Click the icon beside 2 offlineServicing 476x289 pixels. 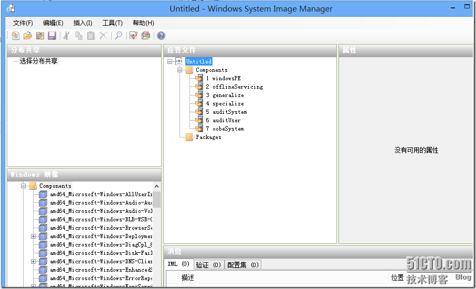(x=199, y=87)
